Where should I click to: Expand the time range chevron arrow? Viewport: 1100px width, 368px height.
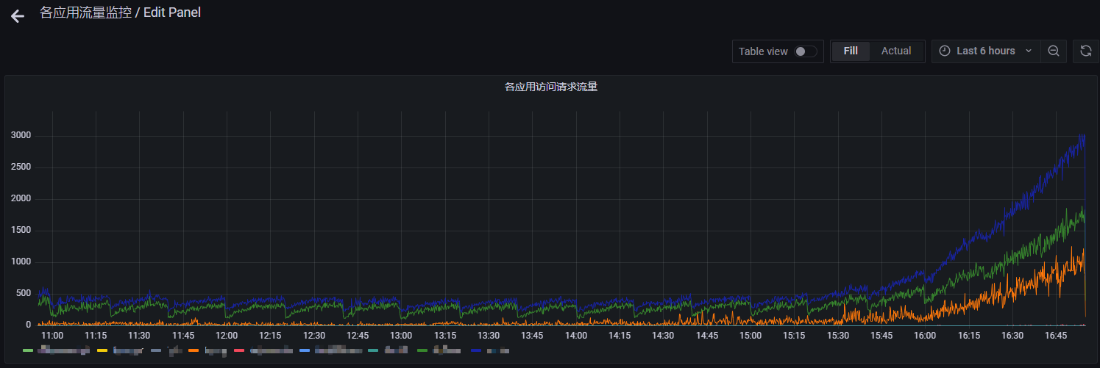(1029, 51)
